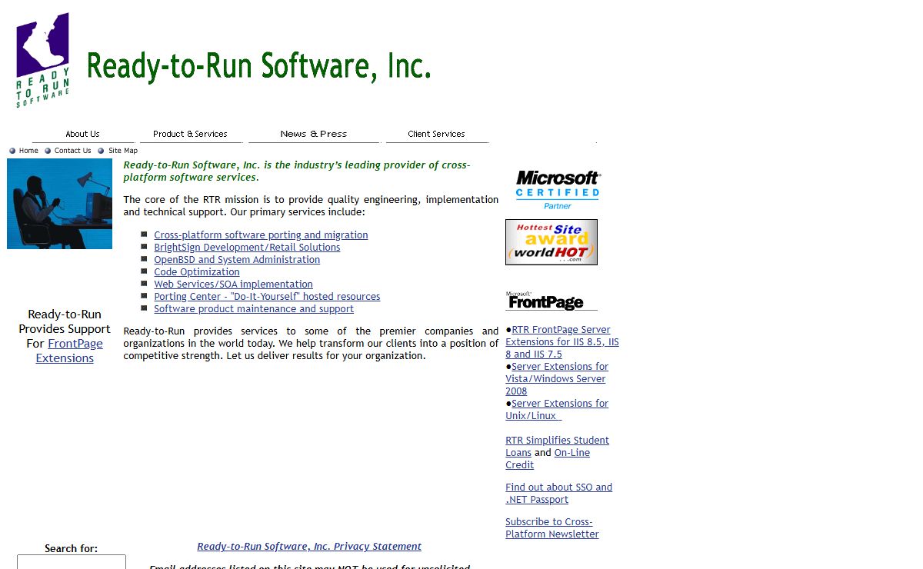Image resolution: width=923 pixels, height=569 pixels.
Task: Open the Ready-to-Run Software Privacy Statement
Action: (309, 547)
